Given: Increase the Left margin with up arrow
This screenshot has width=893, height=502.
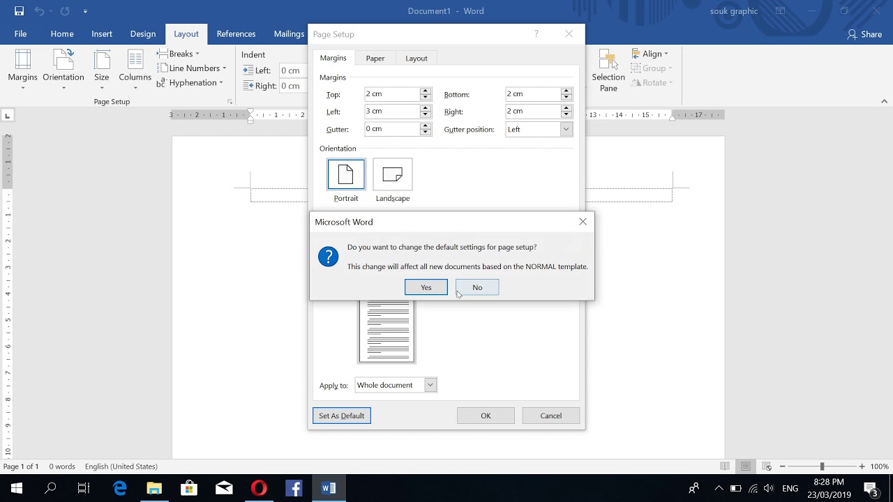Looking at the screenshot, I should point(426,108).
